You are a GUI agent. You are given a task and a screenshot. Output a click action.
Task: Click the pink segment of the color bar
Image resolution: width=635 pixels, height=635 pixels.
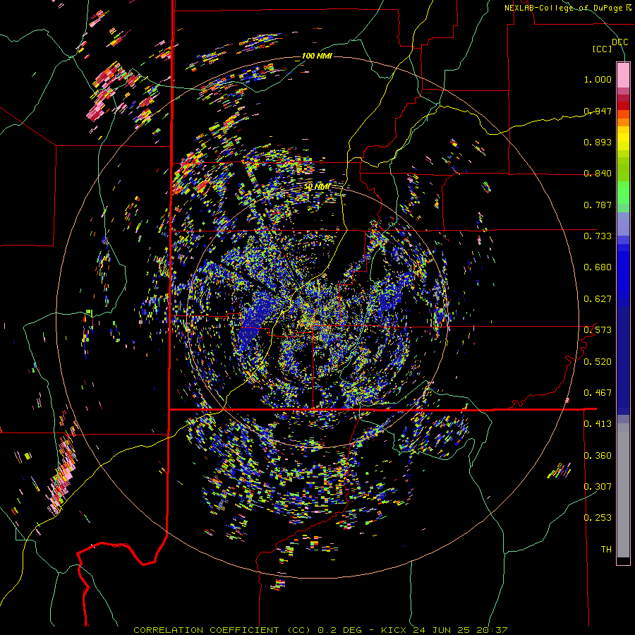[623, 75]
